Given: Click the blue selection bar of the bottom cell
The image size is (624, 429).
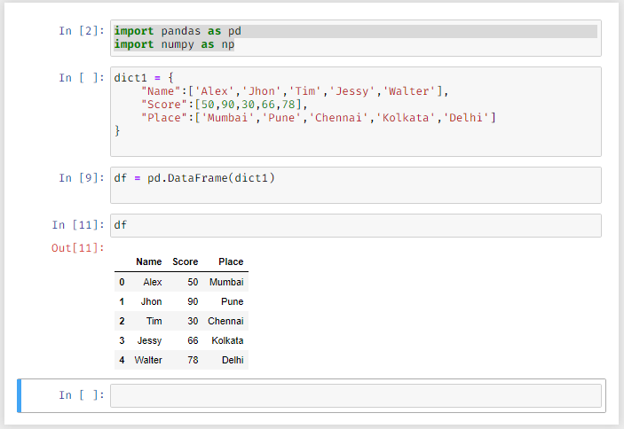Looking at the screenshot, I should (19, 395).
